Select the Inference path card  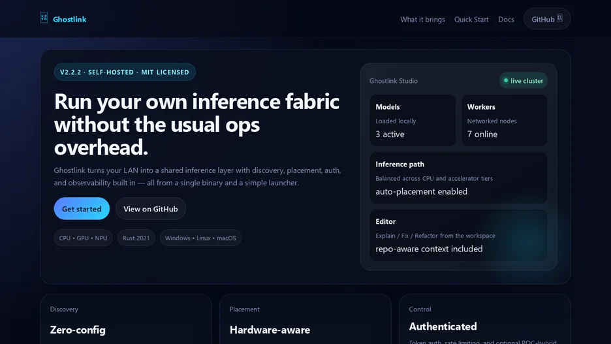coord(459,178)
